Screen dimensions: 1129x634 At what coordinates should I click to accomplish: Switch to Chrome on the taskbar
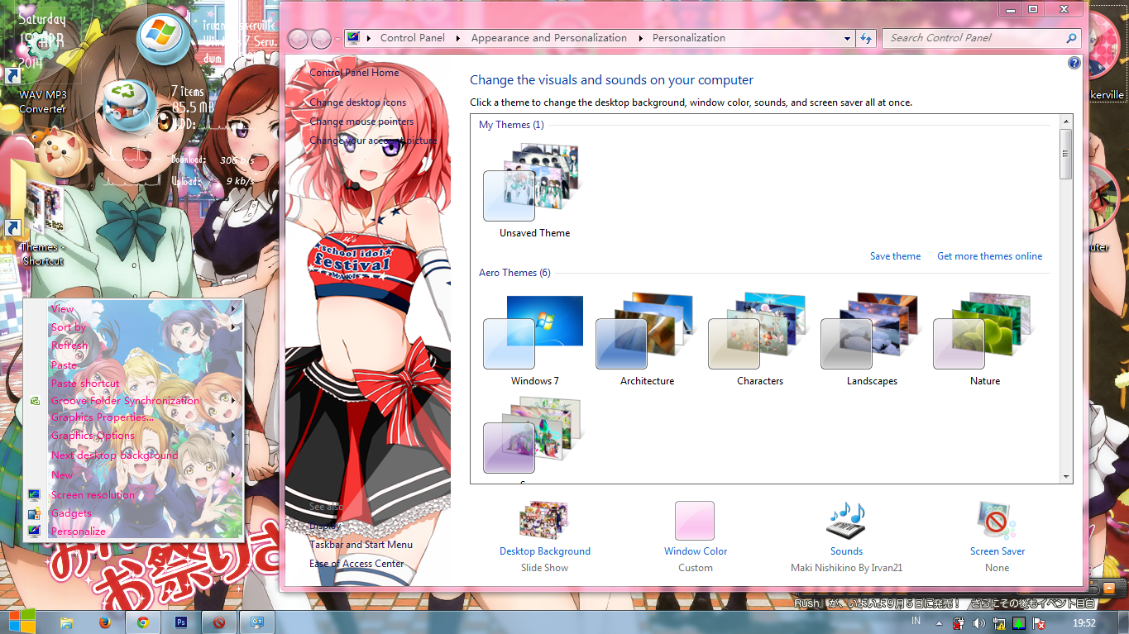click(x=143, y=622)
